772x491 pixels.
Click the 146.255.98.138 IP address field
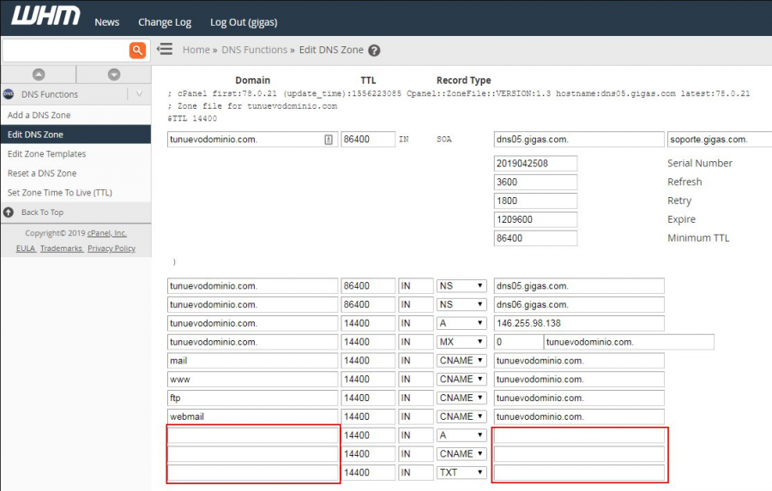(x=579, y=323)
